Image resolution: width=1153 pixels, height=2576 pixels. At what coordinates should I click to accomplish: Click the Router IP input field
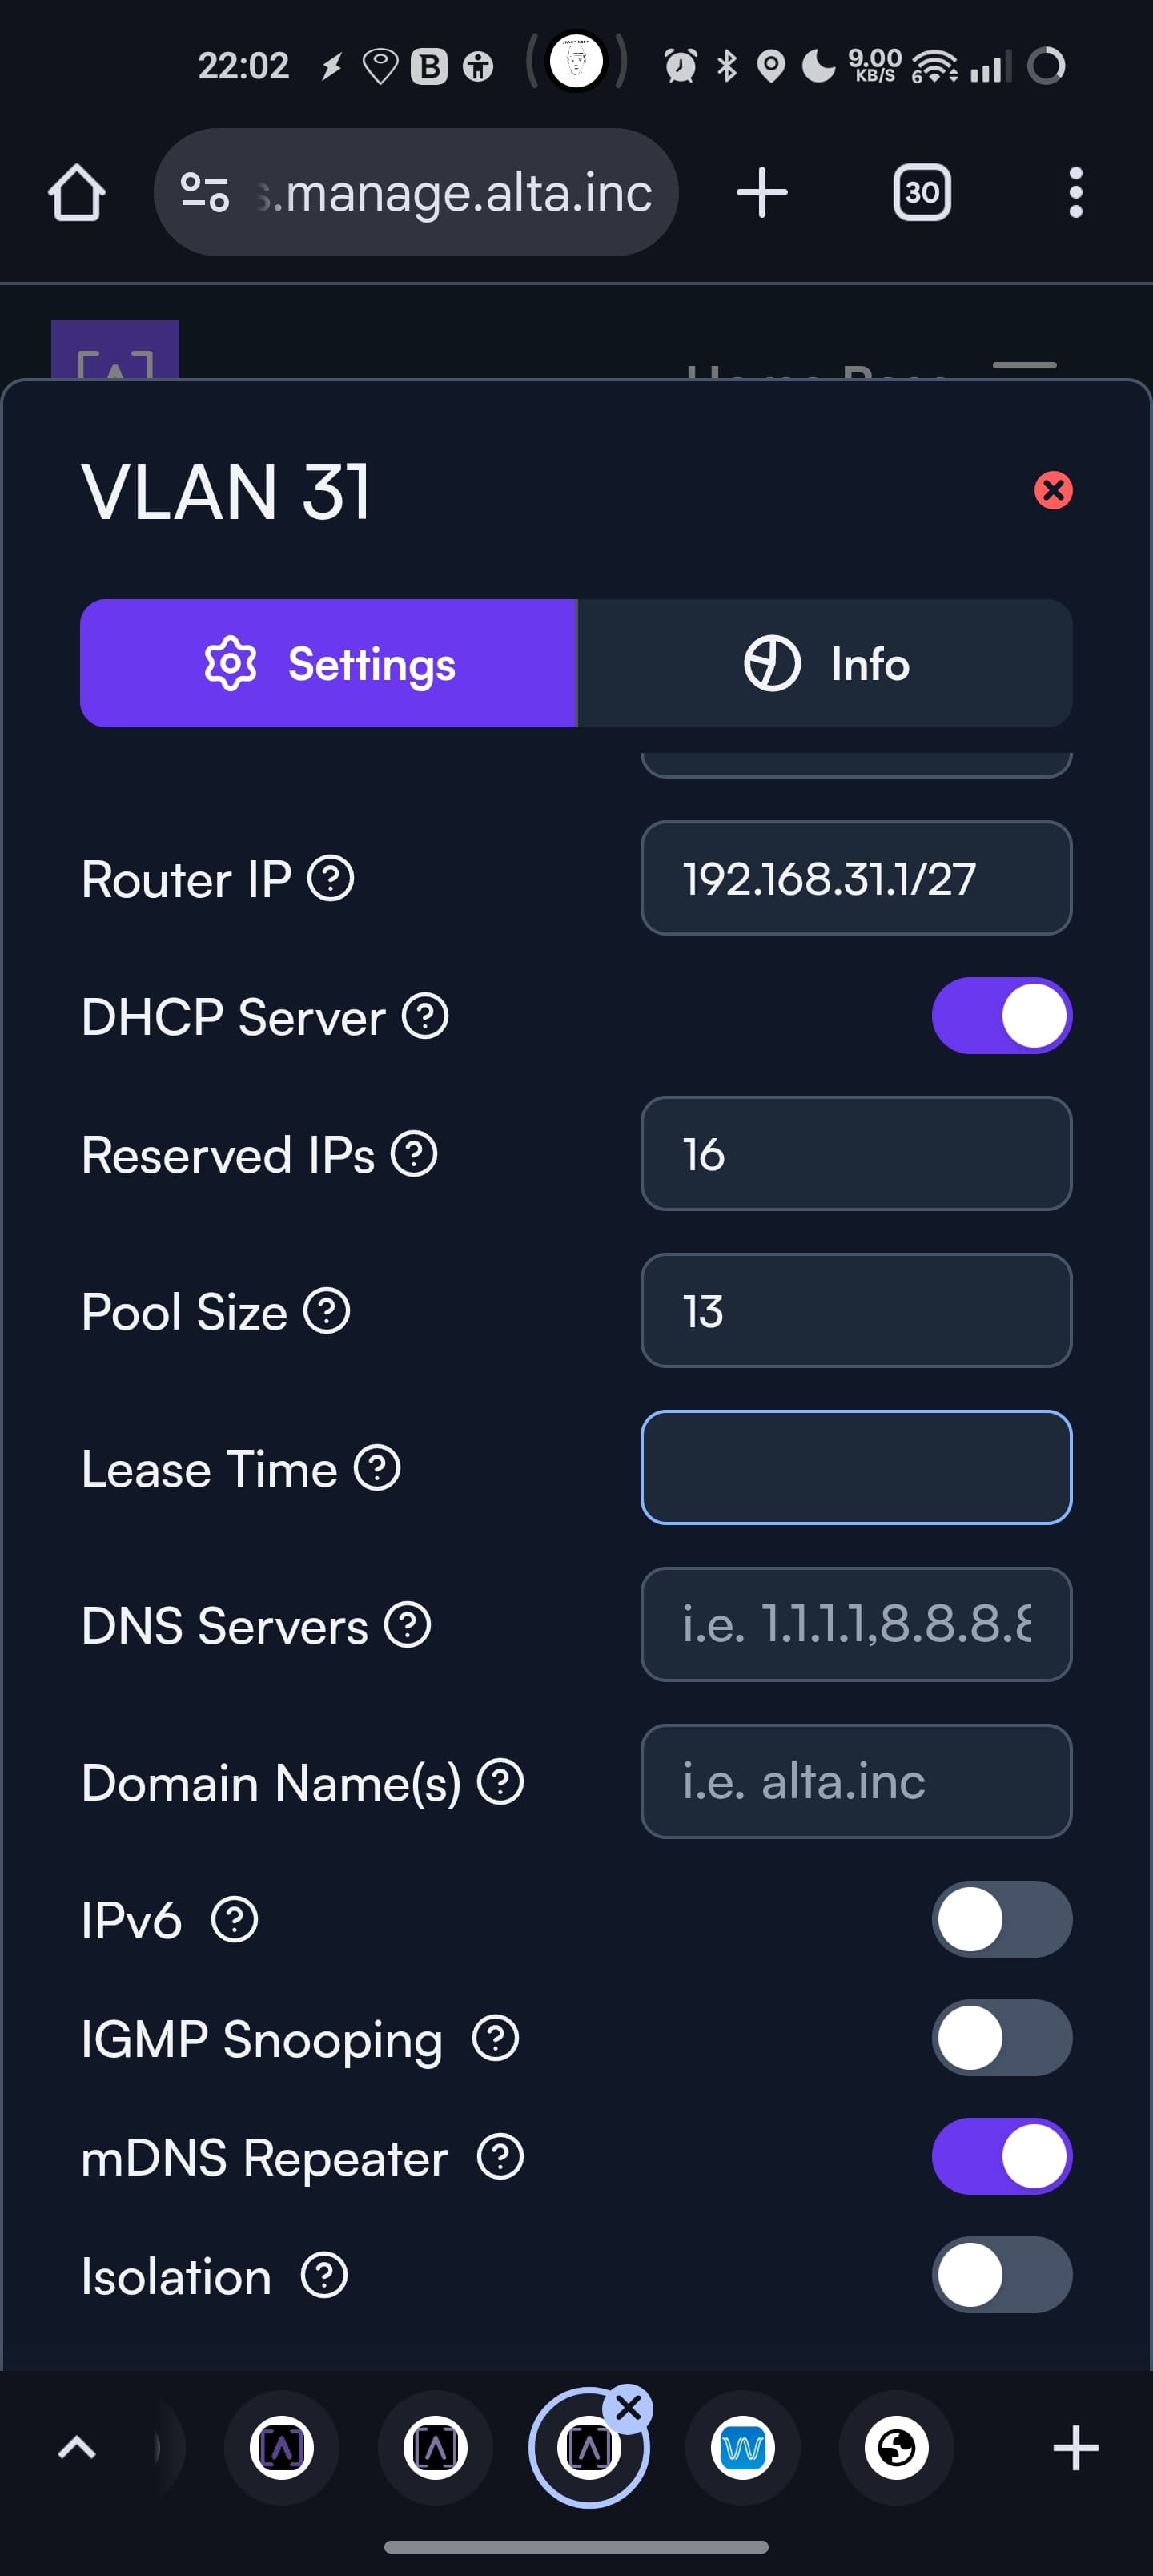pyautogui.click(x=856, y=879)
